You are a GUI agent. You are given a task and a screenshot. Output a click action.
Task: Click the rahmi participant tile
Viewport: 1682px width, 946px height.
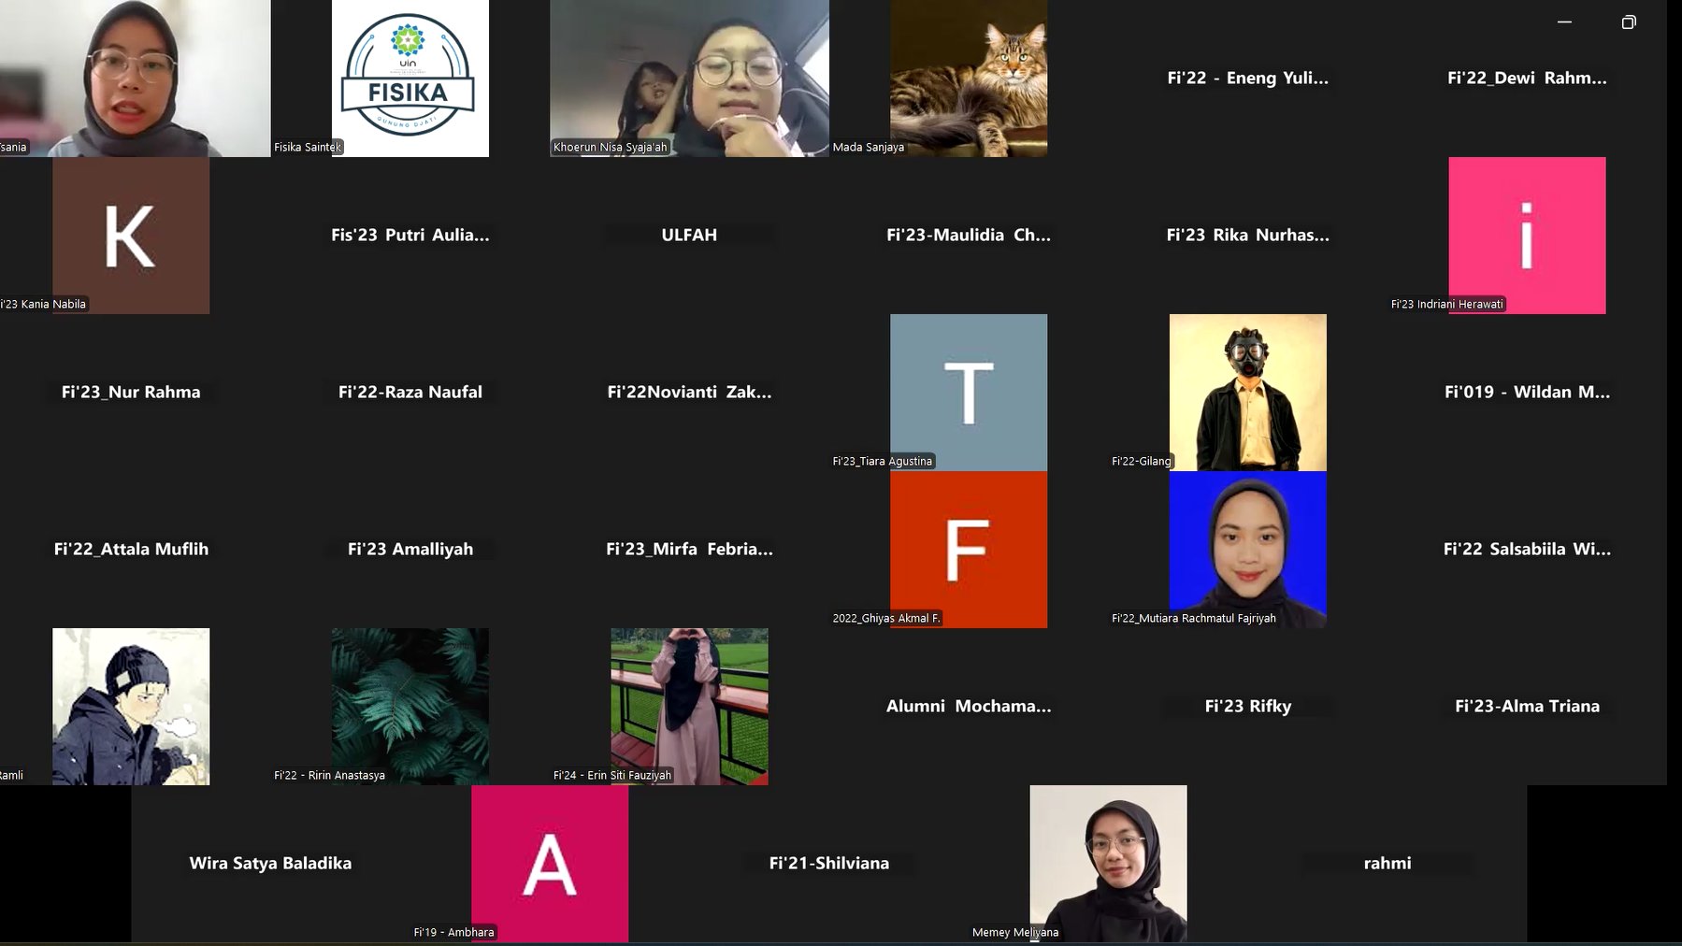(x=1387, y=864)
